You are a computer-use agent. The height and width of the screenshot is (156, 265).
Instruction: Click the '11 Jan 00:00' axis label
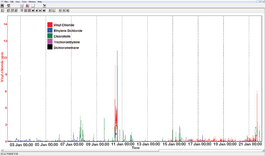click(x=123, y=144)
